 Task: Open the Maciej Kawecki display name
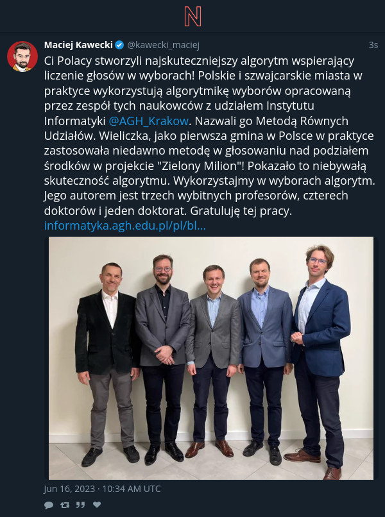tap(78, 45)
